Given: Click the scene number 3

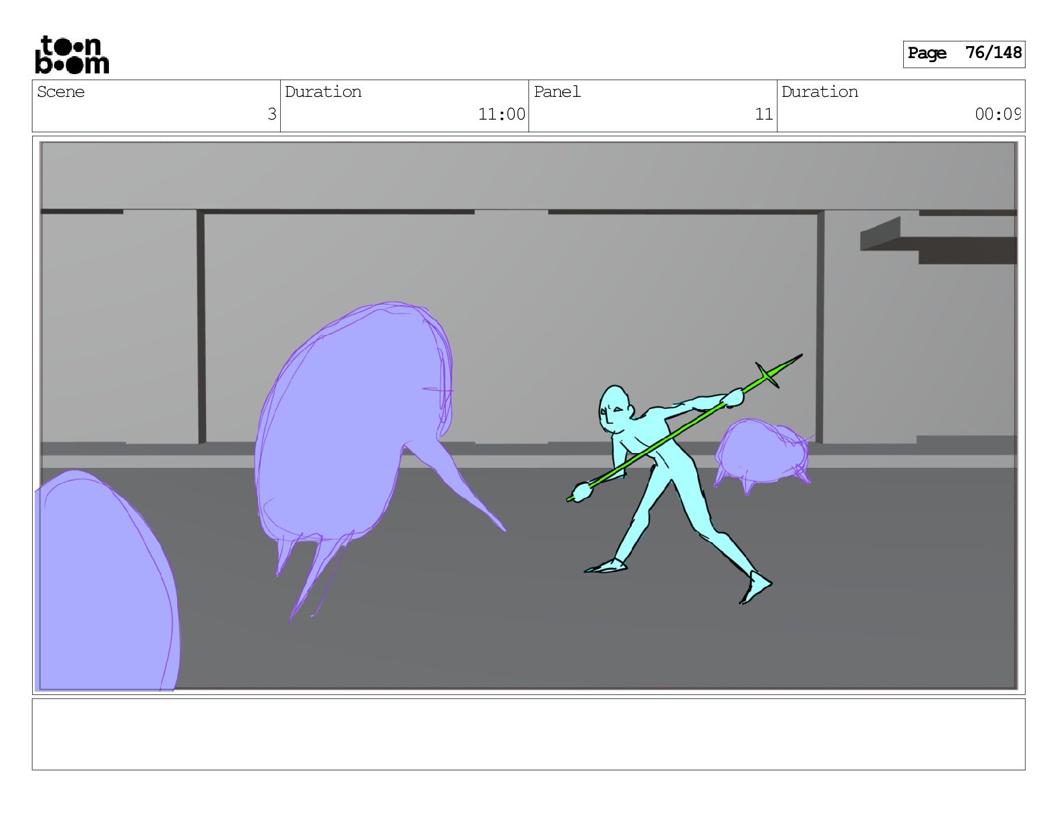Looking at the screenshot, I should tap(271, 114).
